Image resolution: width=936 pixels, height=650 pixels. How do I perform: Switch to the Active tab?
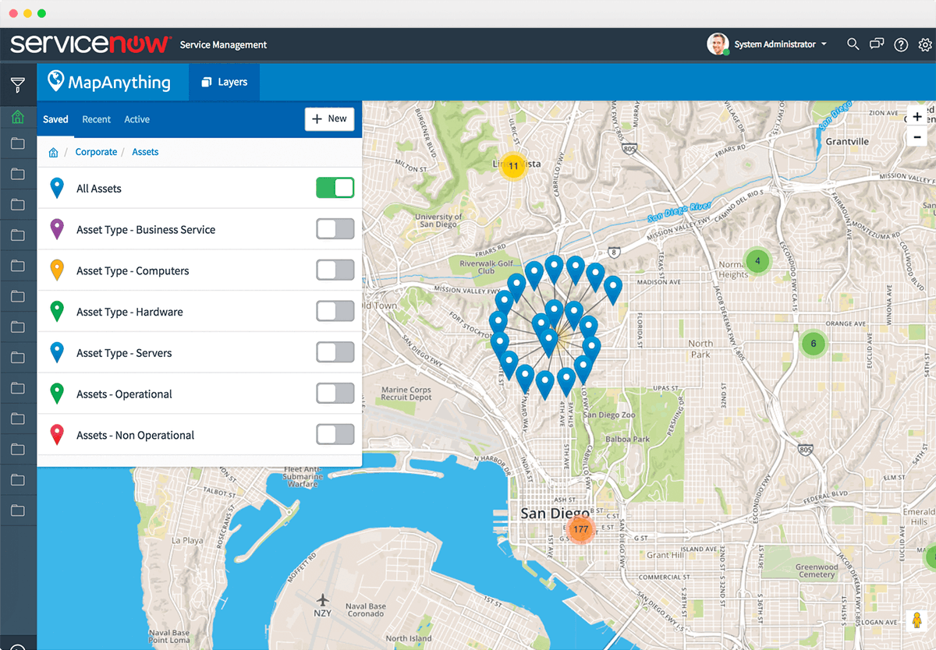point(137,119)
